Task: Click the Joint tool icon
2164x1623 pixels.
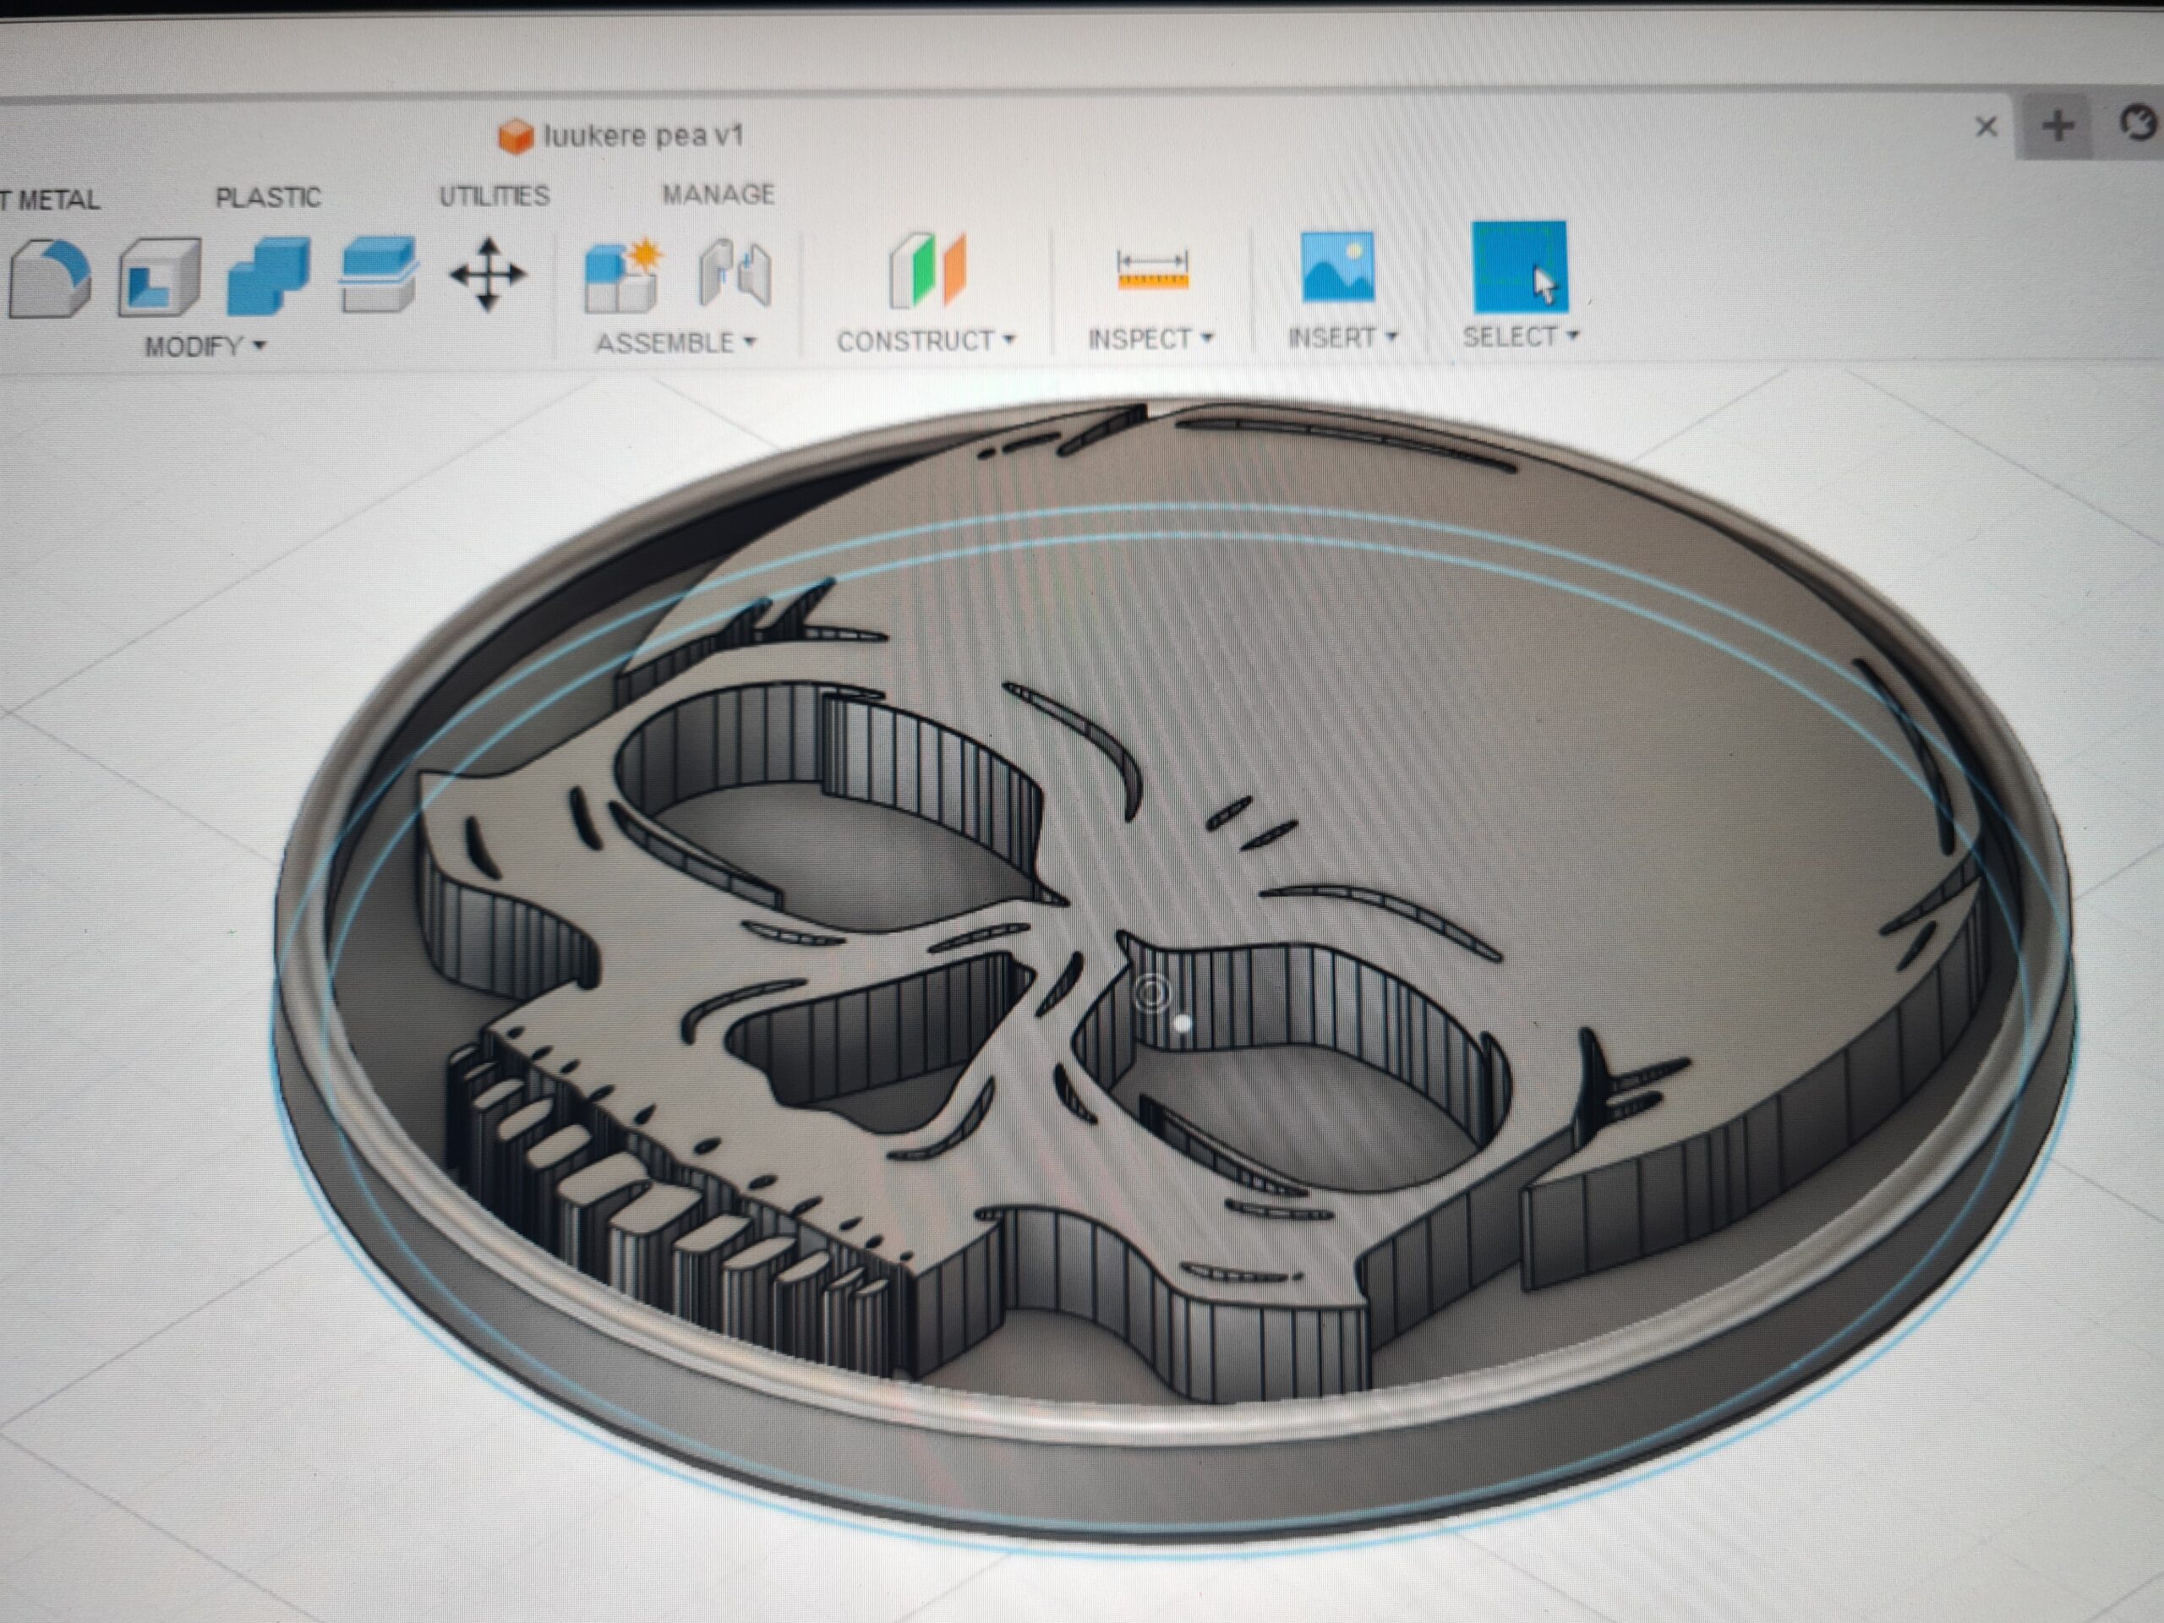Action: coord(735,273)
